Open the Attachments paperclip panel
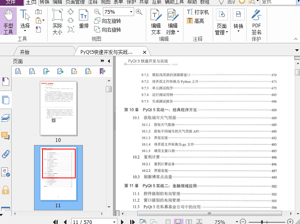The image size is (300, 224). point(6,154)
